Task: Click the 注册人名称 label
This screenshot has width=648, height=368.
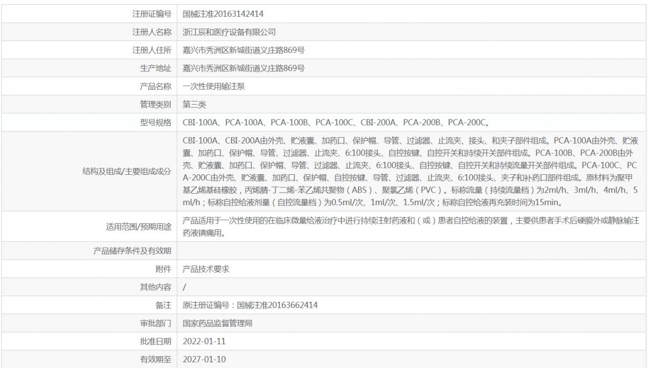Action: click(x=152, y=32)
